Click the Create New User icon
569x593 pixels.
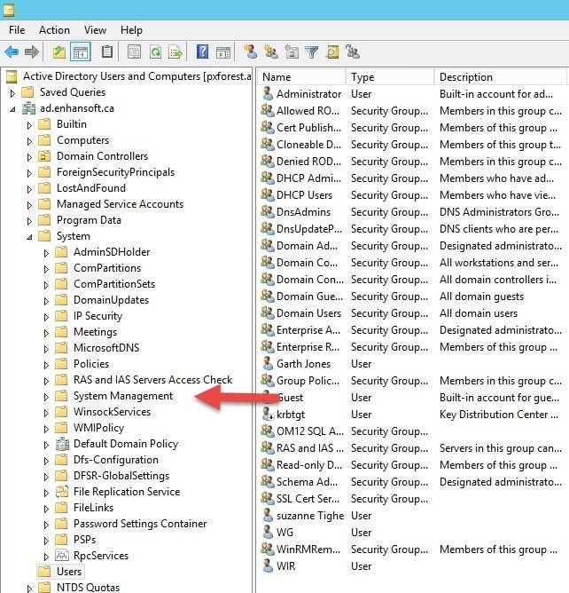[251, 52]
